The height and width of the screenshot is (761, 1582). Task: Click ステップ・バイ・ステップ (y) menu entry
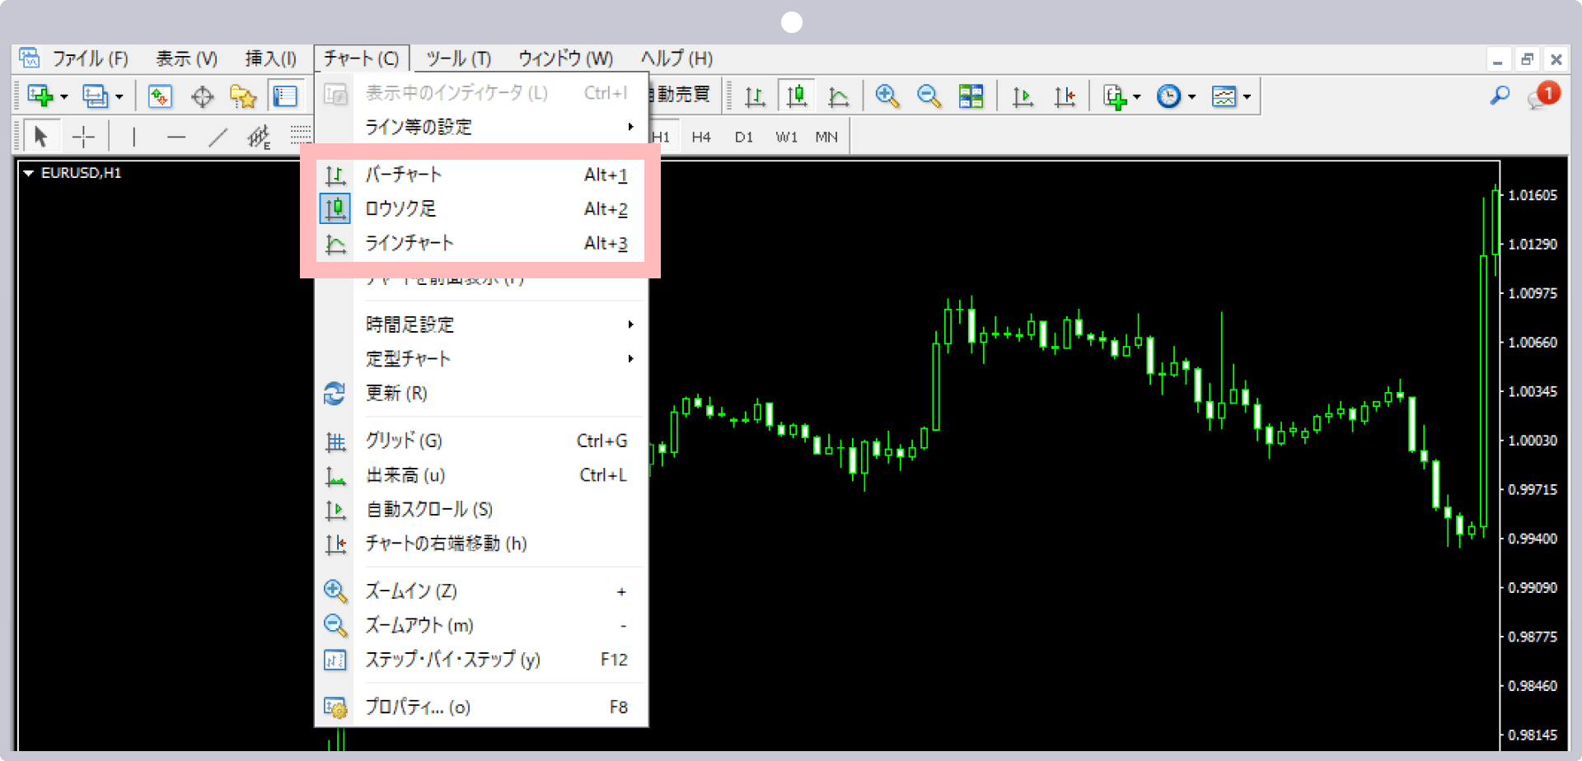[481, 660]
